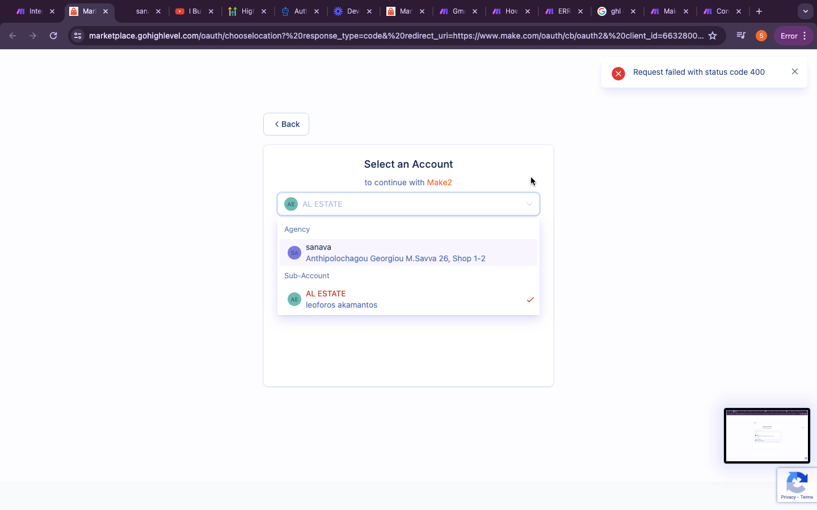Go back using the browser back arrow

click(x=12, y=36)
